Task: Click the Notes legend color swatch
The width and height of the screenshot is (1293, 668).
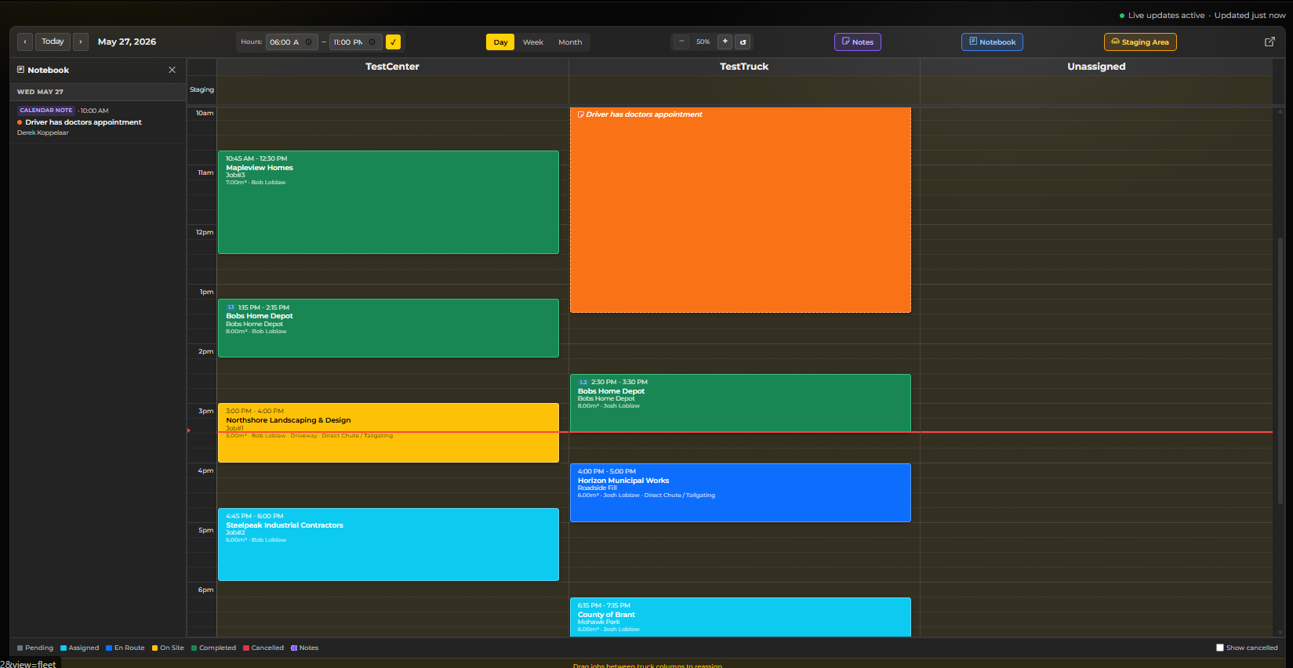Action: (x=294, y=648)
